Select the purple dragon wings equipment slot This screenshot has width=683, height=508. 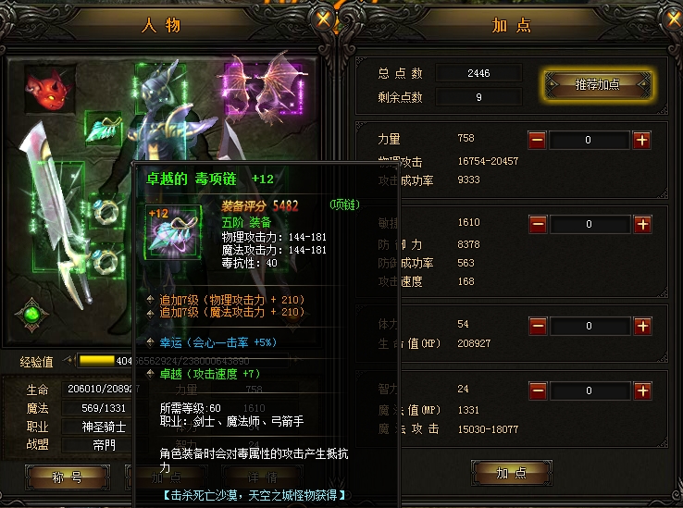(x=263, y=88)
